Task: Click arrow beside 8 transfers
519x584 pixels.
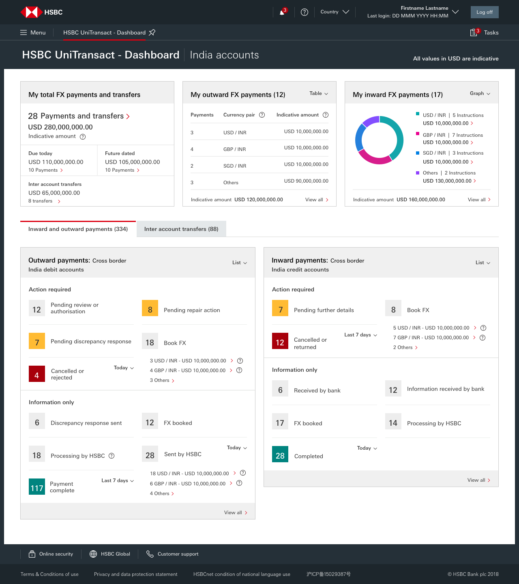Action: 59,201
